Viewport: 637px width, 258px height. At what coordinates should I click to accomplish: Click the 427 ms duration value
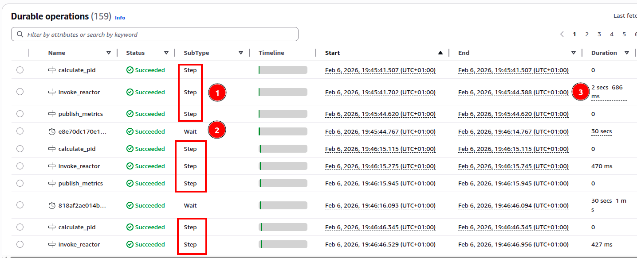click(x=602, y=244)
